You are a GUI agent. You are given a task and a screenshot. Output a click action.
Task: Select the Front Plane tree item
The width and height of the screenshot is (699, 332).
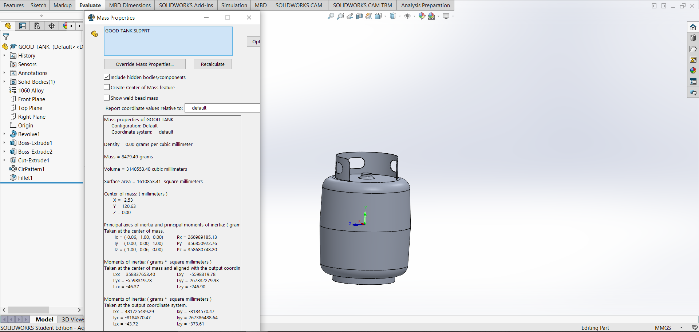tap(32, 99)
